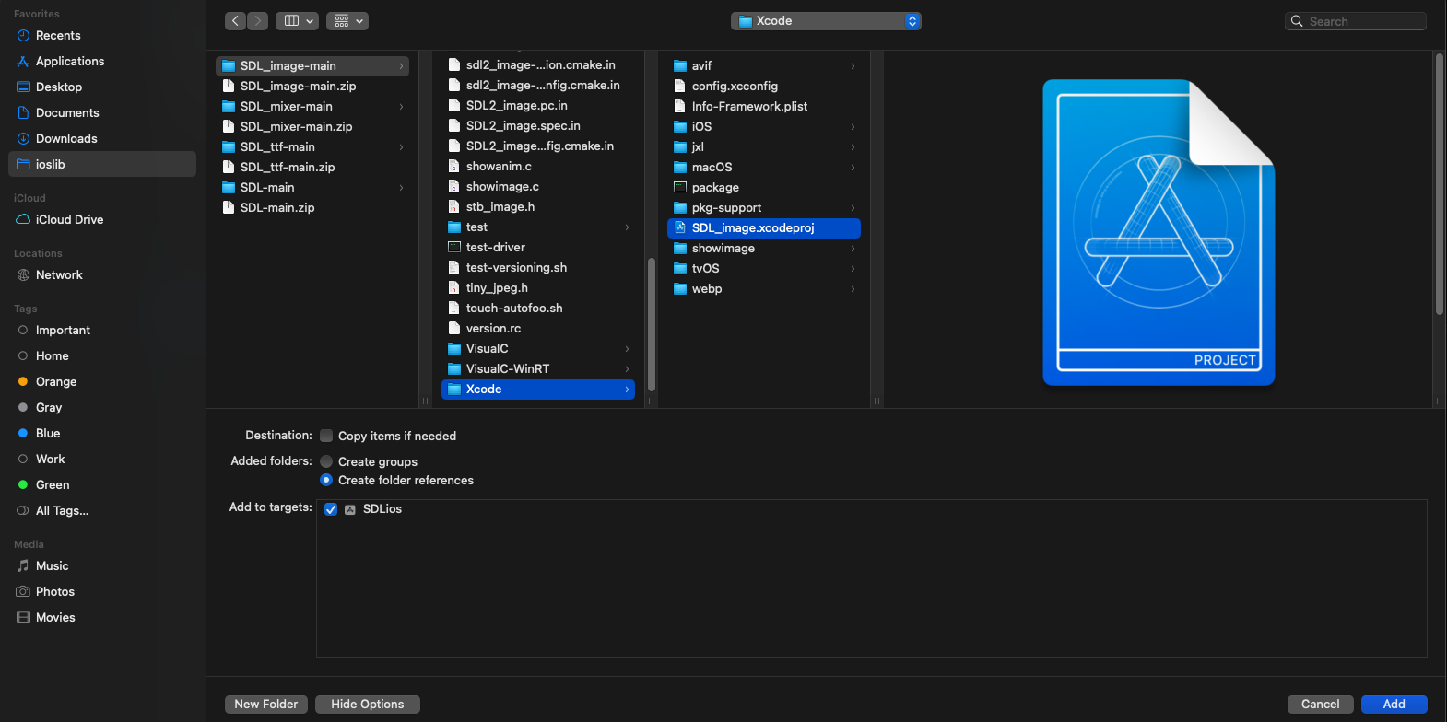Go back with the left chevron button
Viewport: 1447px width, 722px height.
pyautogui.click(x=236, y=20)
